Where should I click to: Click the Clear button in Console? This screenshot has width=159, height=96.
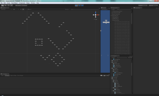click(2, 75)
